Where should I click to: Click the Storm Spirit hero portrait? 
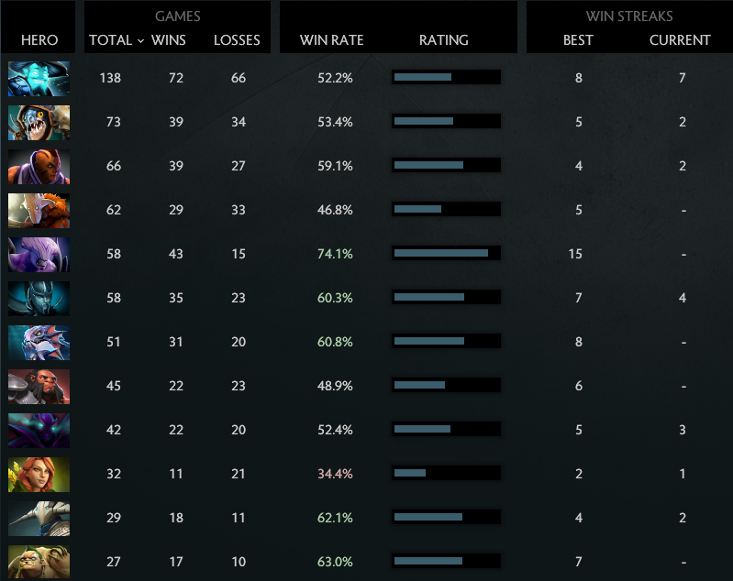39,78
